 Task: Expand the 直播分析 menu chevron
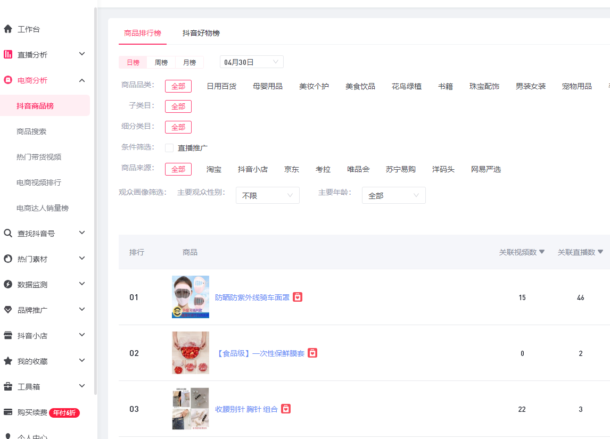click(81, 54)
